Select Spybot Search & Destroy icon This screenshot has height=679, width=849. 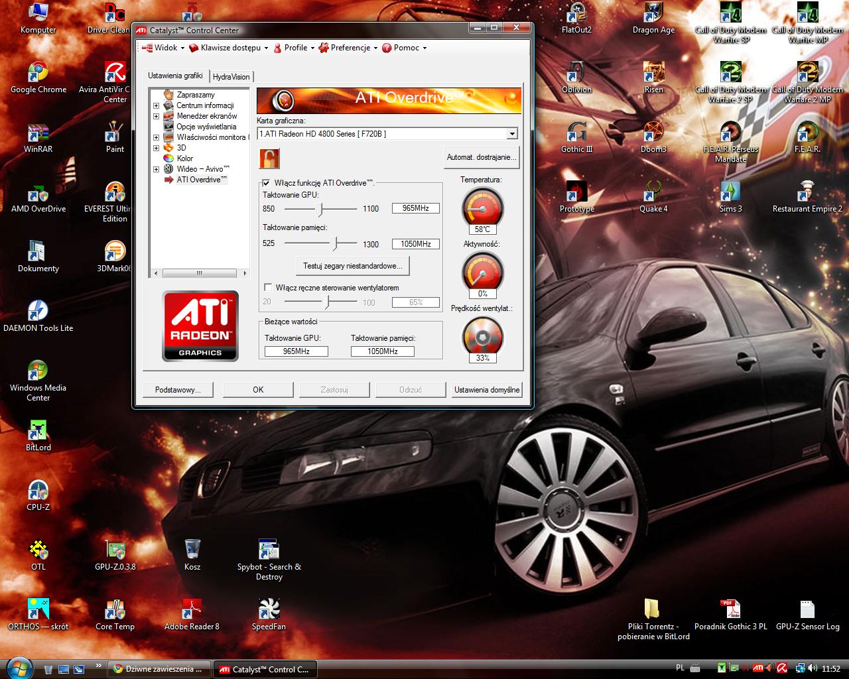point(269,560)
